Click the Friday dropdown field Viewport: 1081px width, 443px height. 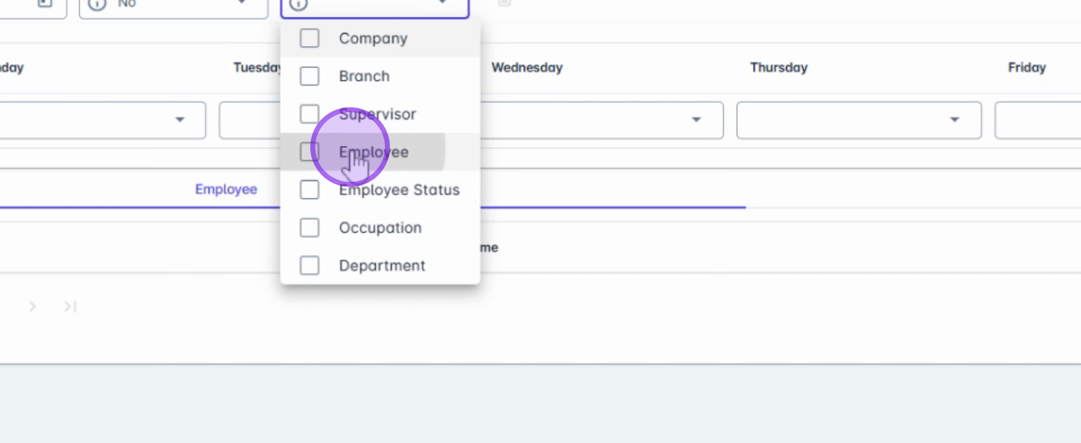coord(1037,120)
